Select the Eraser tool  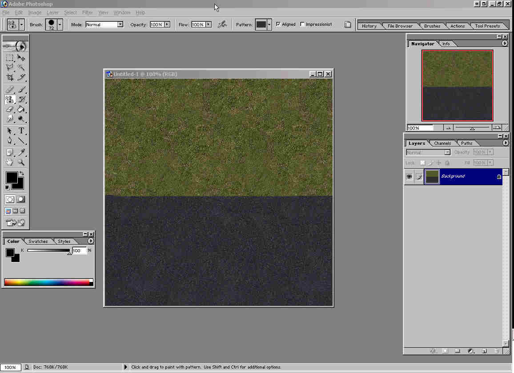9,109
